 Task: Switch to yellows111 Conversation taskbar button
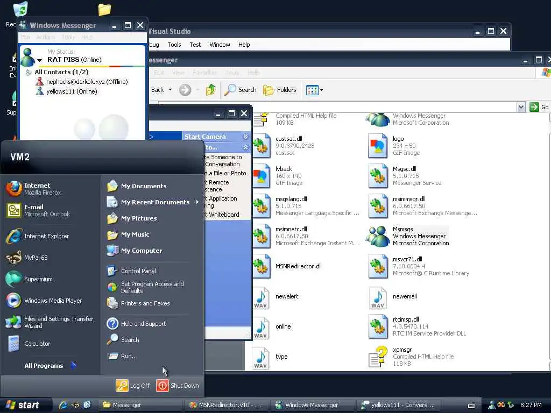399,405
